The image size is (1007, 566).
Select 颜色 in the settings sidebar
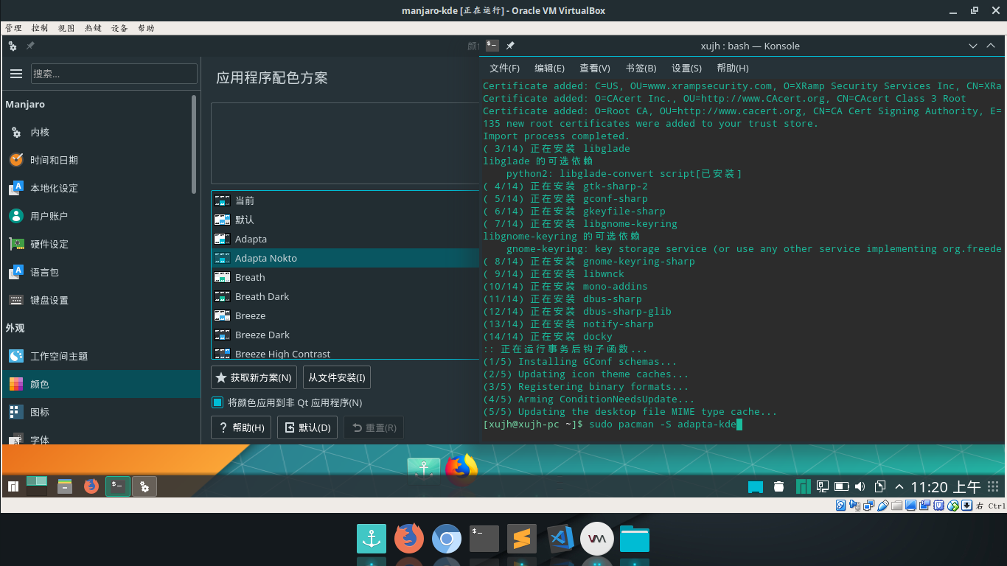pos(100,384)
